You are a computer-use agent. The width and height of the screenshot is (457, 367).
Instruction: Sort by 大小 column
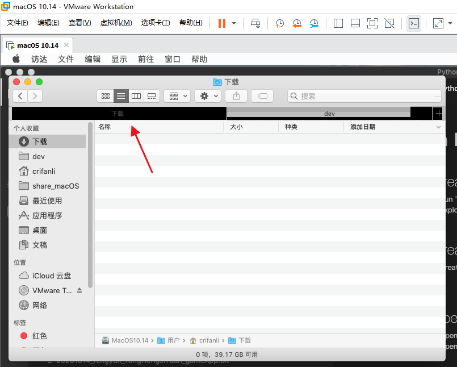click(251, 127)
